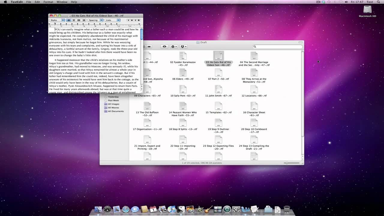384x216 pixels.
Task: Open the Apple menu
Action: point(5,2)
